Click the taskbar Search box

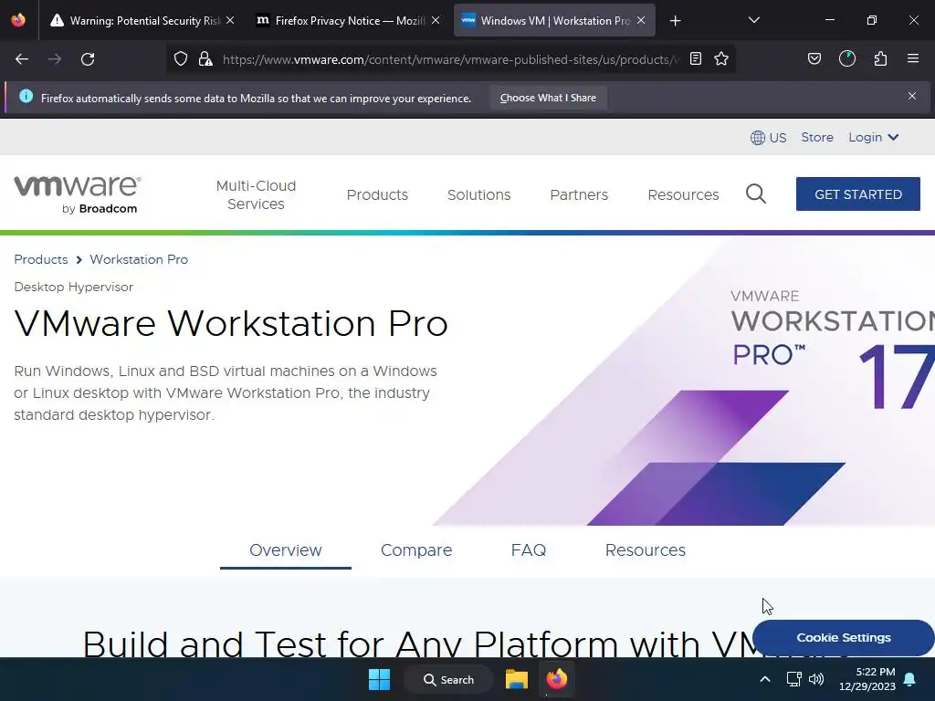pyautogui.click(x=449, y=679)
